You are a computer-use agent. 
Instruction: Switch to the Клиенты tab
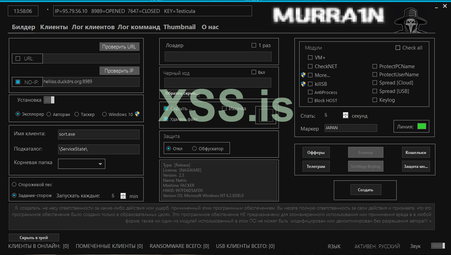click(x=54, y=27)
